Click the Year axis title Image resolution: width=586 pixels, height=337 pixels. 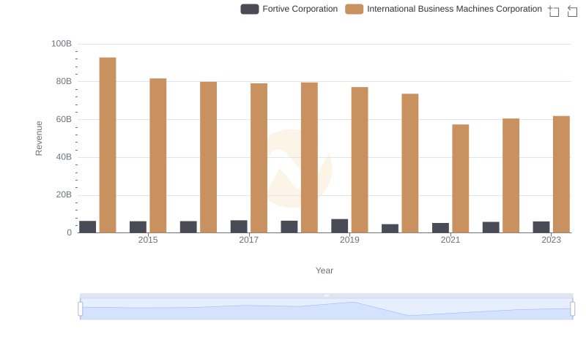[x=324, y=270]
